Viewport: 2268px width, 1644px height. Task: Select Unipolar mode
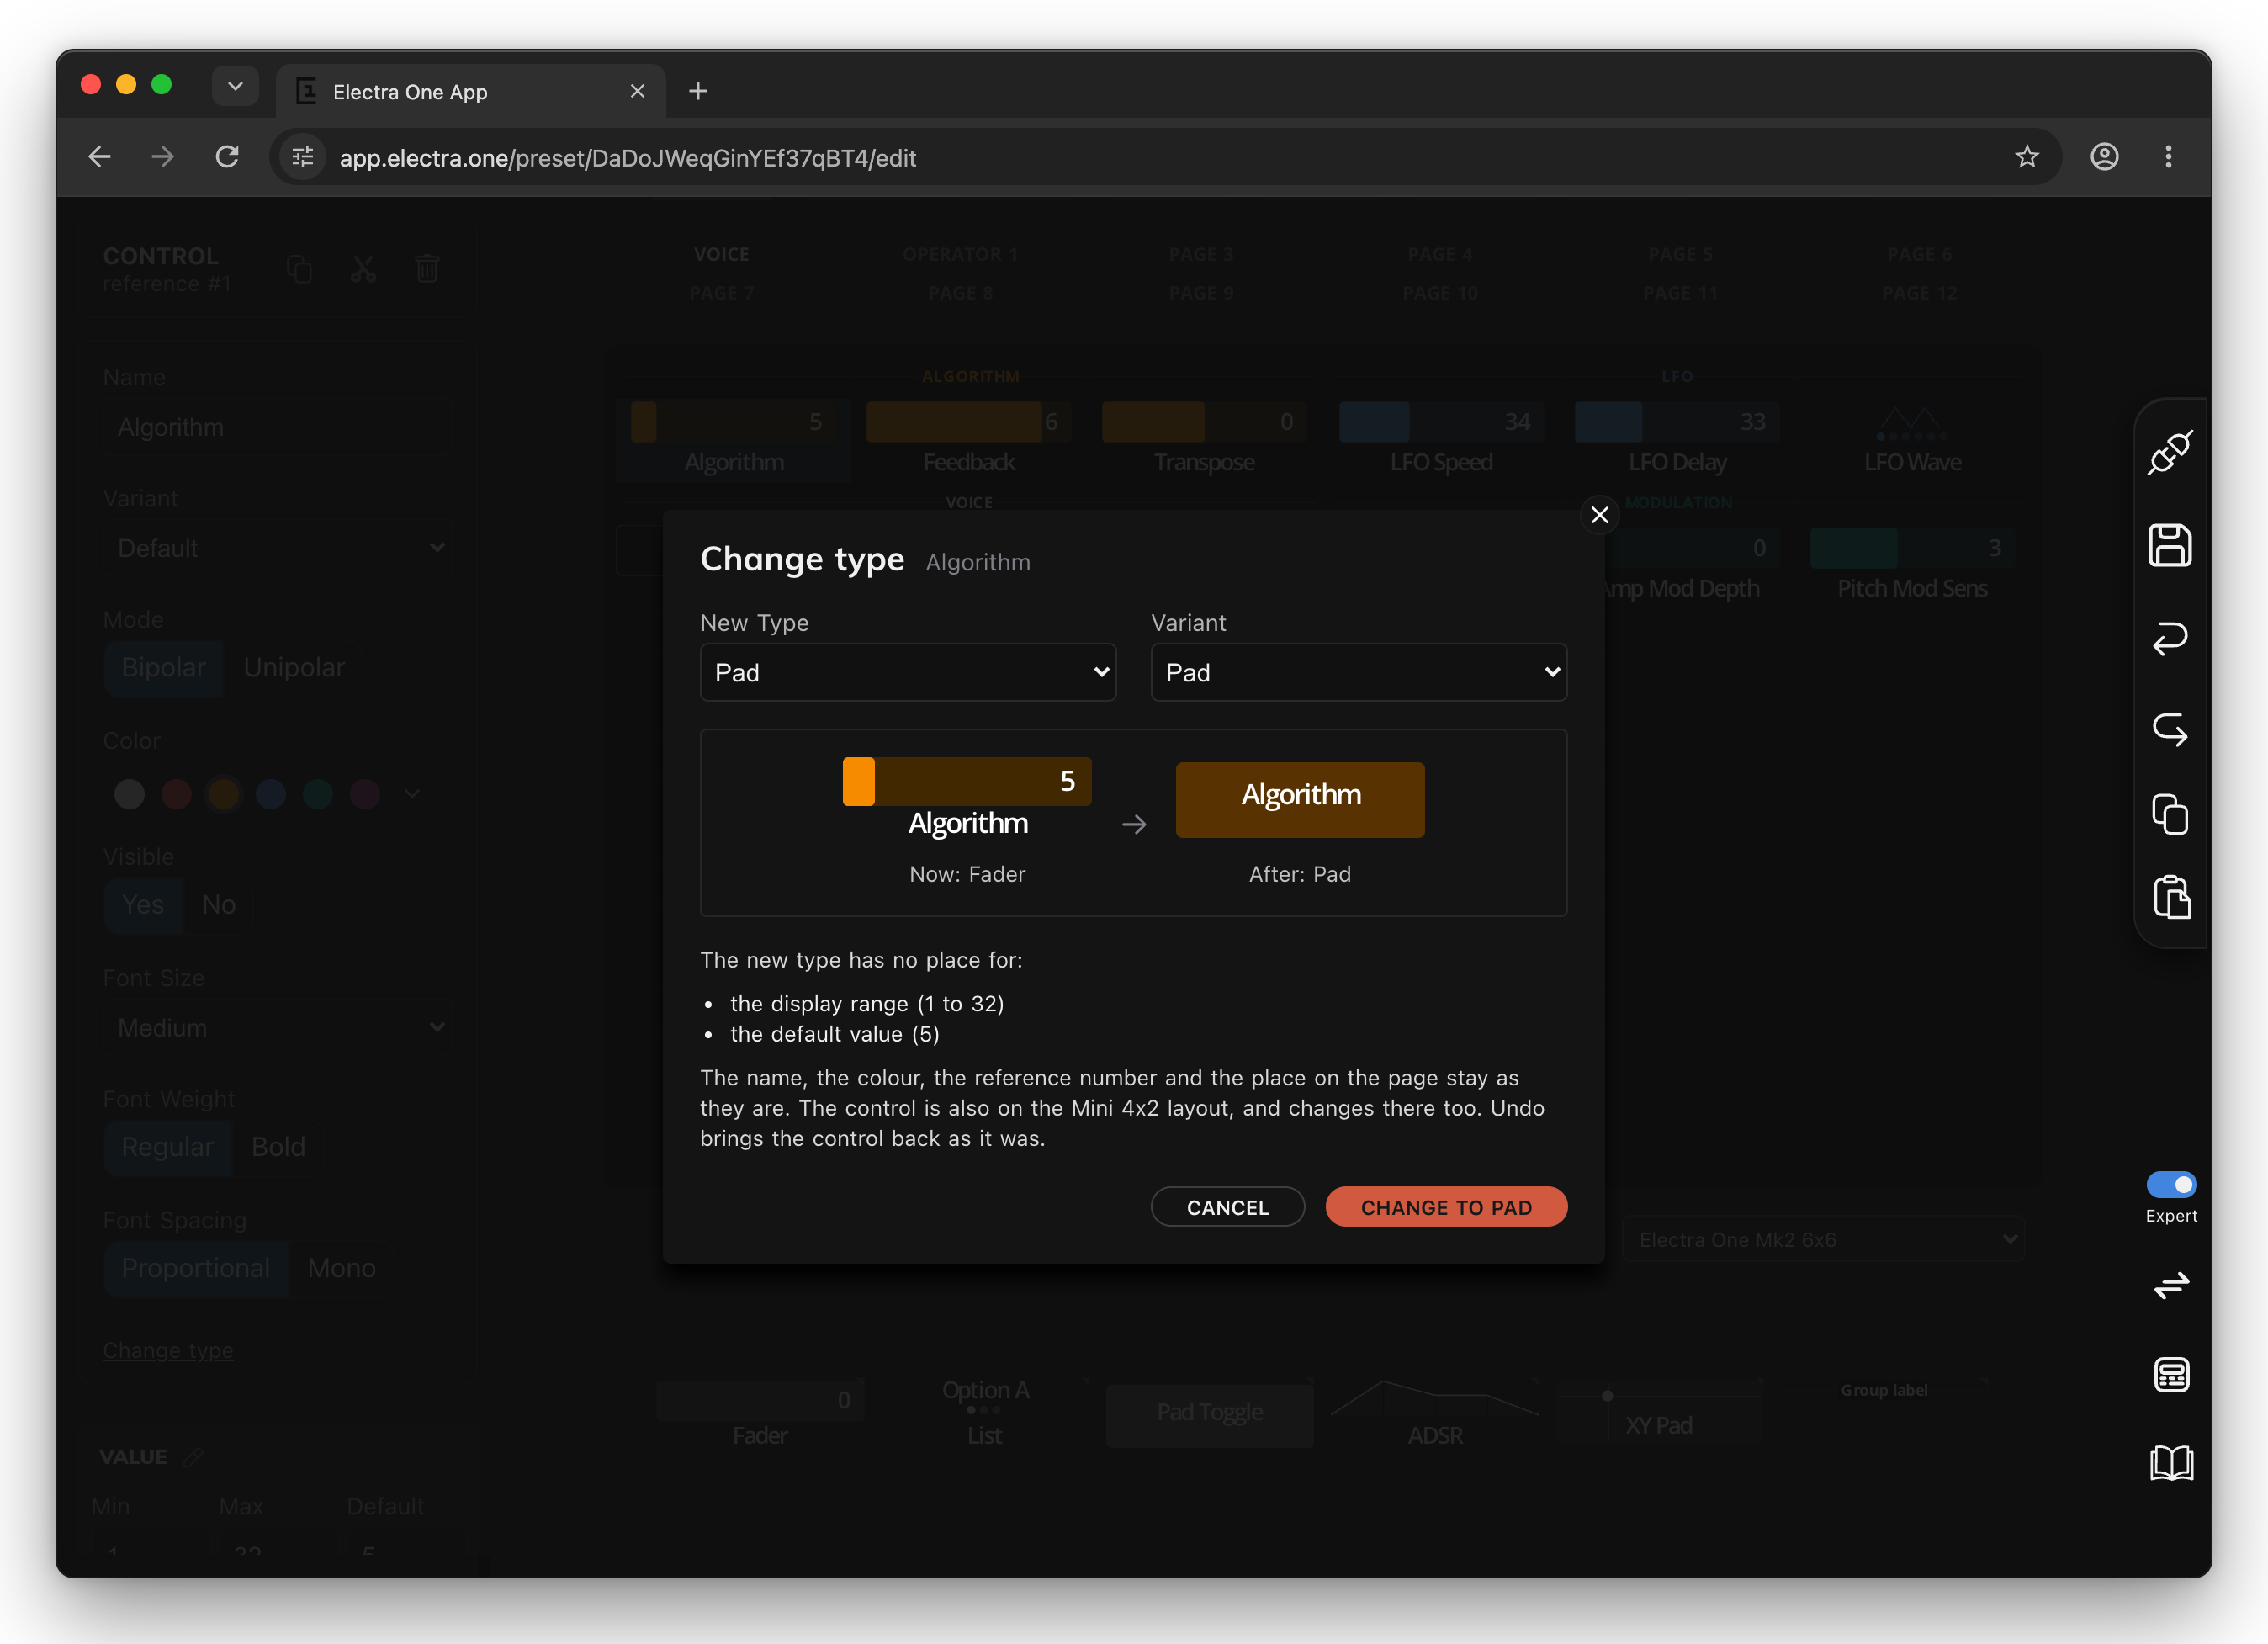coord(294,667)
